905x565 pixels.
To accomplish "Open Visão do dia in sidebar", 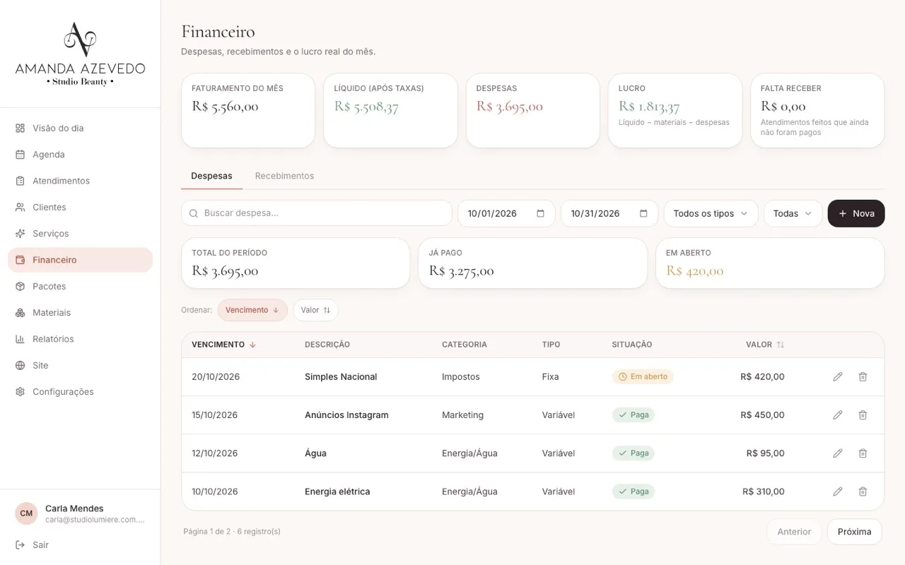I will pyautogui.click(x=80, y=129).
